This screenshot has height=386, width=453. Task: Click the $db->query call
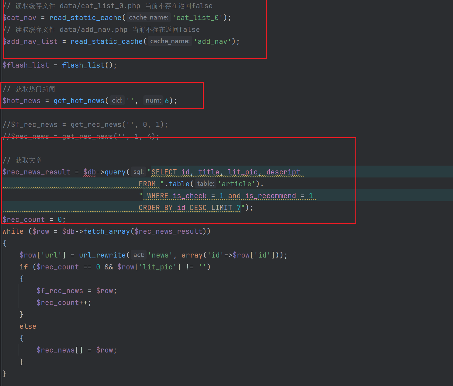105,172
